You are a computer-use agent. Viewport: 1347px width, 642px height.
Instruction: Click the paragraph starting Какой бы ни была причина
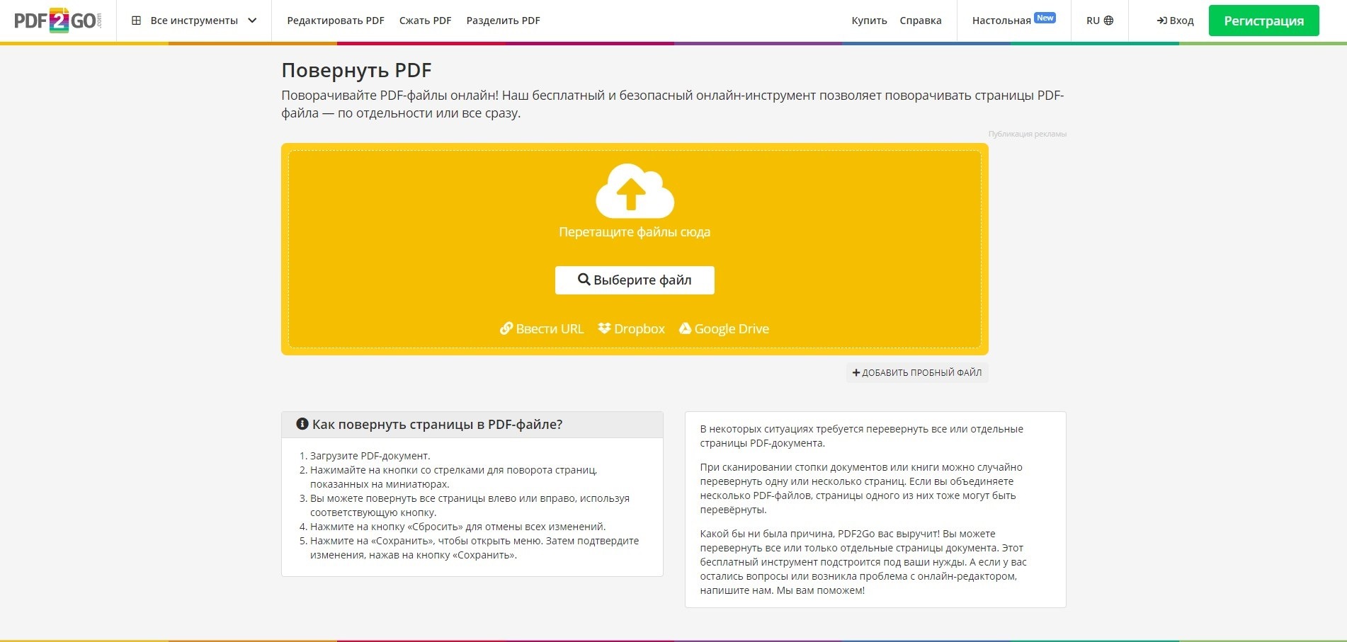point(863,562)
